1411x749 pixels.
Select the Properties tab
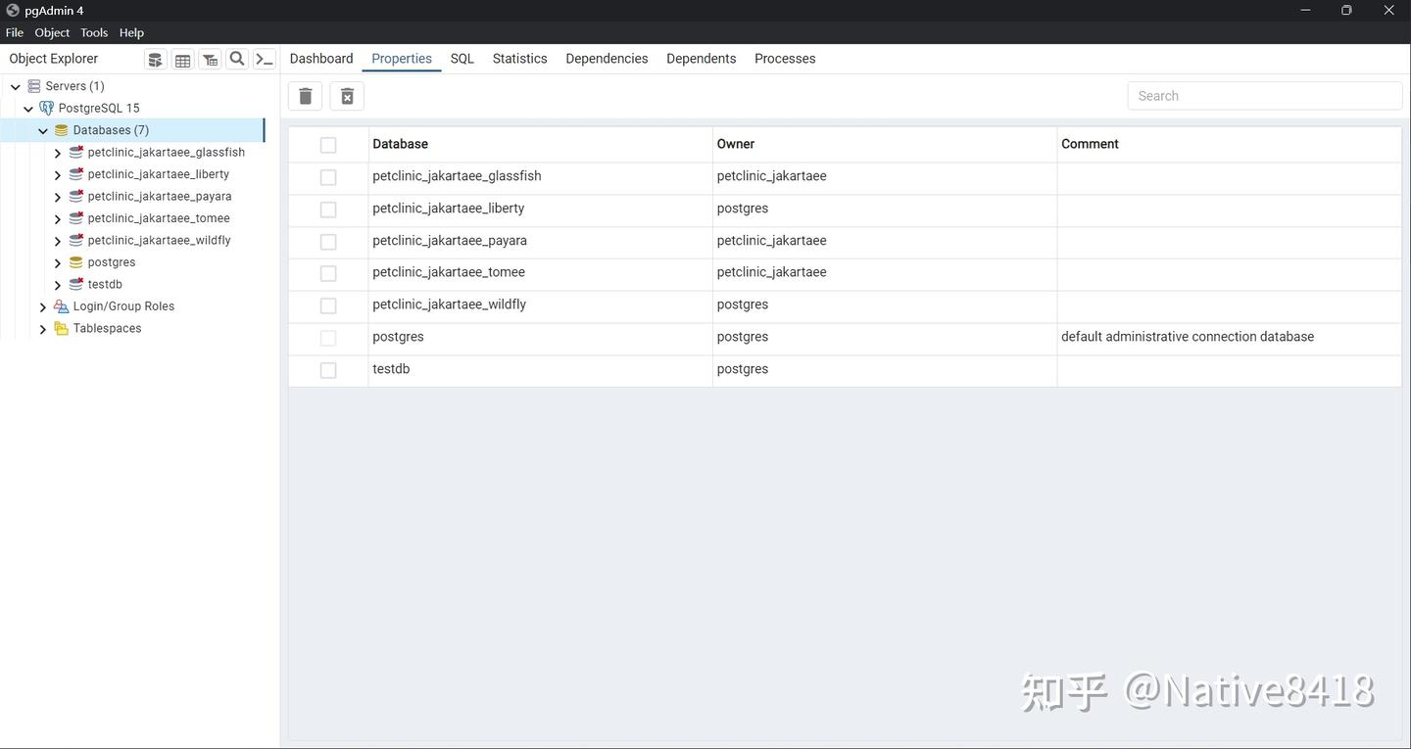(402, 59)
